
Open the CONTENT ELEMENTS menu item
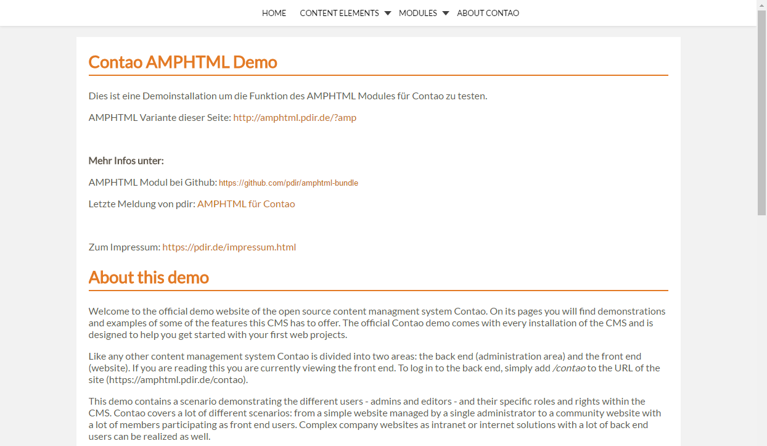339,13
